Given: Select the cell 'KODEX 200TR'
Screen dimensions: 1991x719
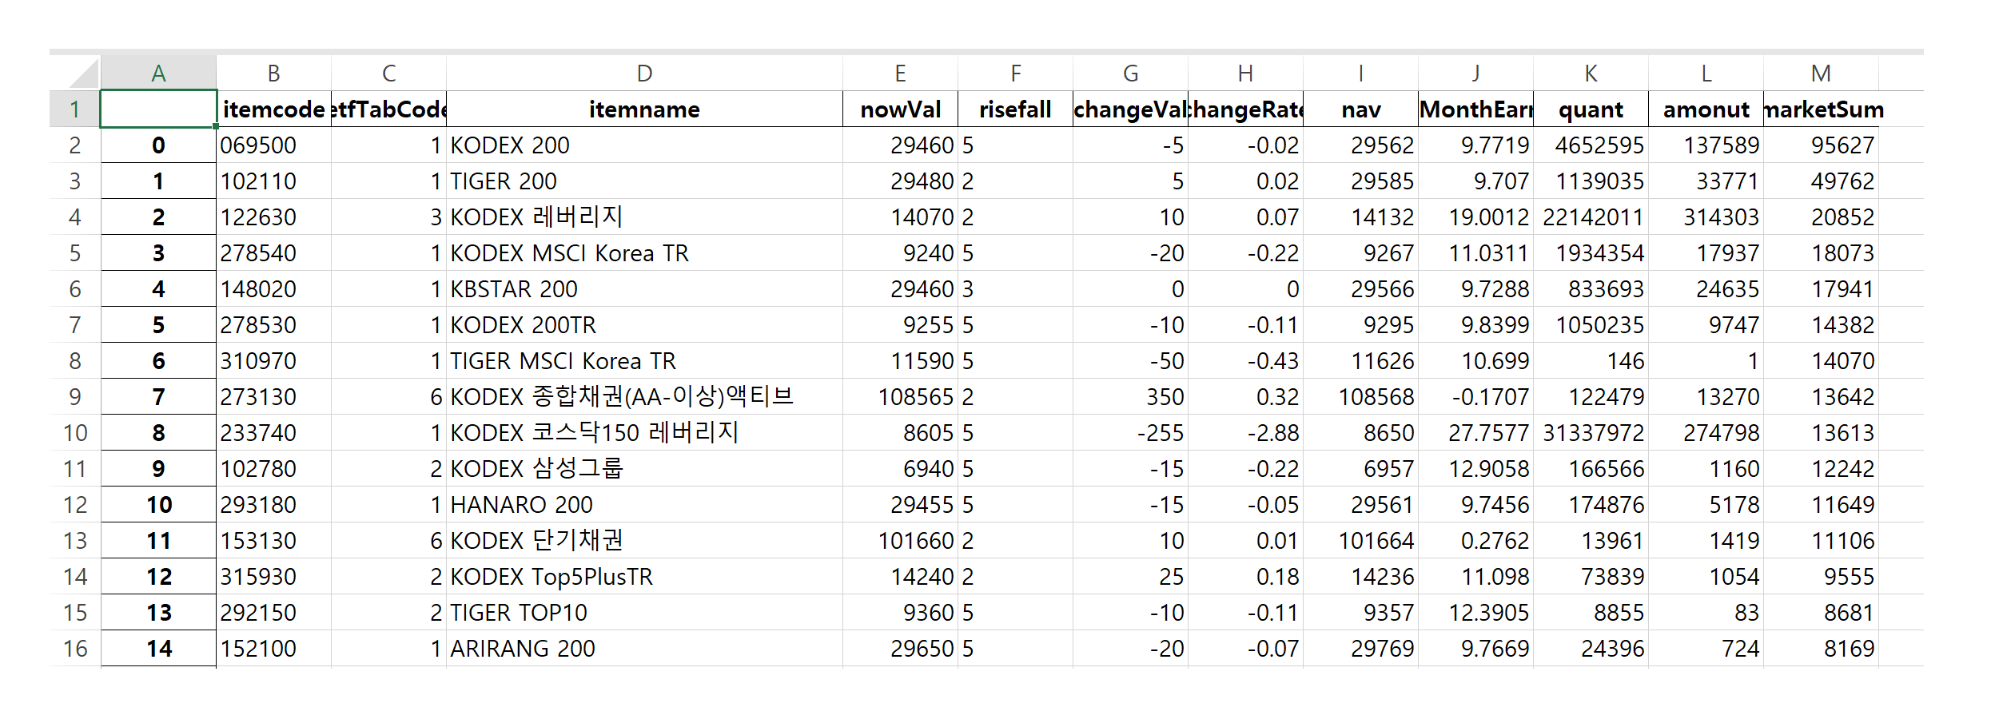Looking at the screenshot, I should (x=644, y=325).
